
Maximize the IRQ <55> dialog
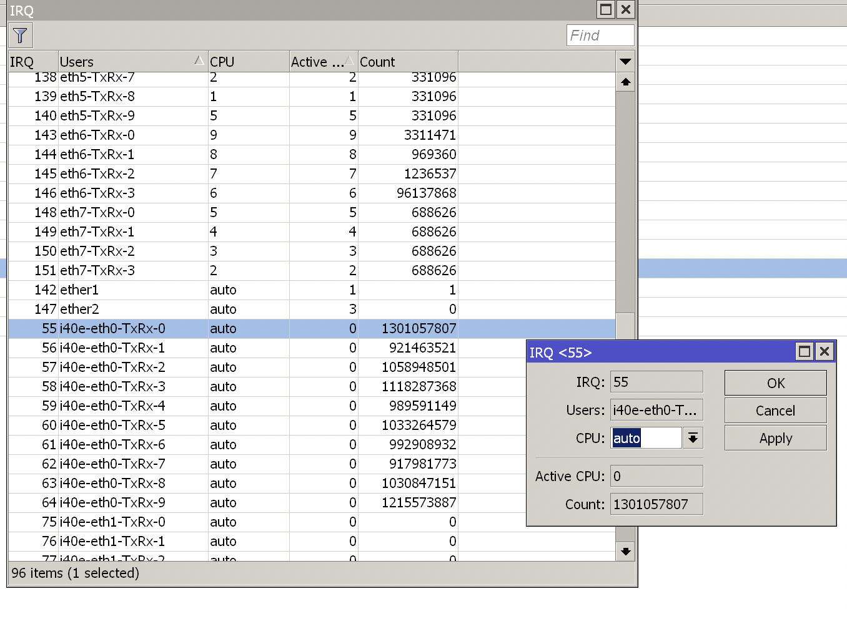(805, 351)
